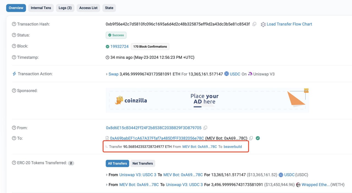Select the All Transfers toggle
Screen dimensions: 352x193
click(117, 163)
